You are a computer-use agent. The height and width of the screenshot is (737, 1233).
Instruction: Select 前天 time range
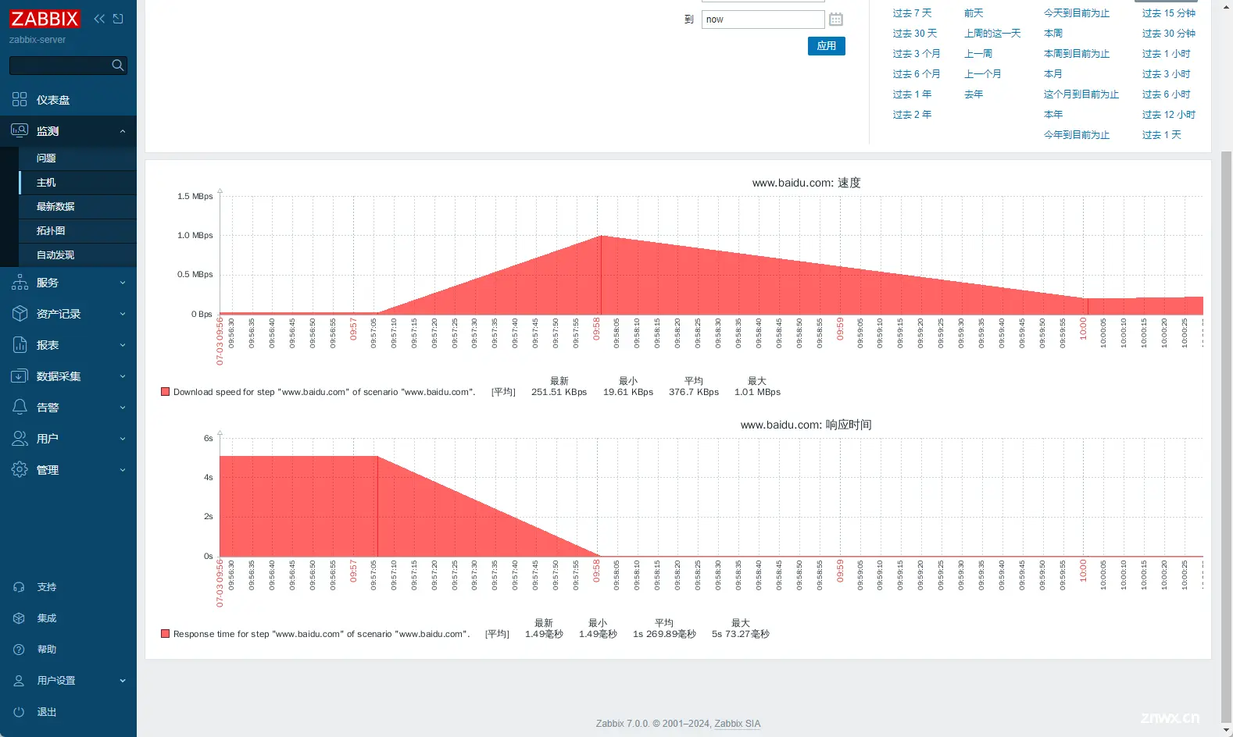[974, 13]
